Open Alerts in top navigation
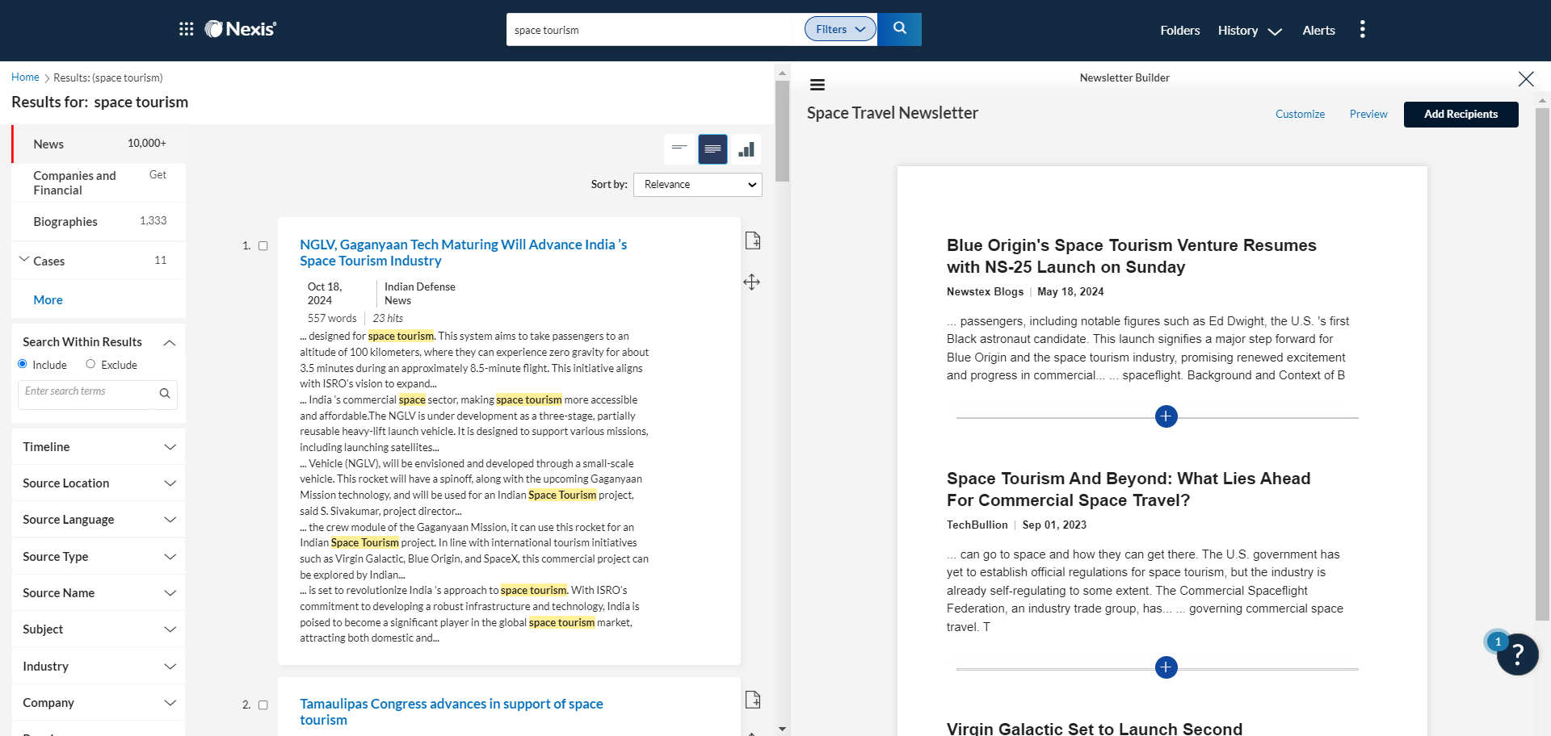Image resolution: width=1551 pixels, height=736 pixels. [1318, 31]
